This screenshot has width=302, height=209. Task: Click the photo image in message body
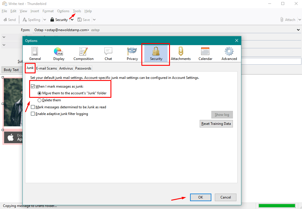point(13,102)
